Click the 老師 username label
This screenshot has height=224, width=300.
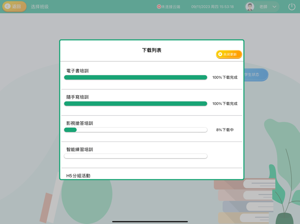click(x=263, y=7)
